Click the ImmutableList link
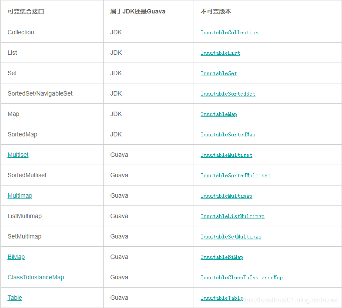The height and width of the screenshot is (308, 342). tap(220, 53)
